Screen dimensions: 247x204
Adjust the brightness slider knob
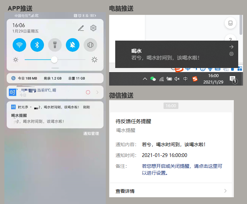[x=54, y=60]
